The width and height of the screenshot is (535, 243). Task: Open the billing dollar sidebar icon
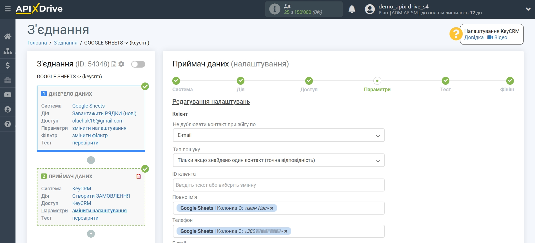pos(8,66)
